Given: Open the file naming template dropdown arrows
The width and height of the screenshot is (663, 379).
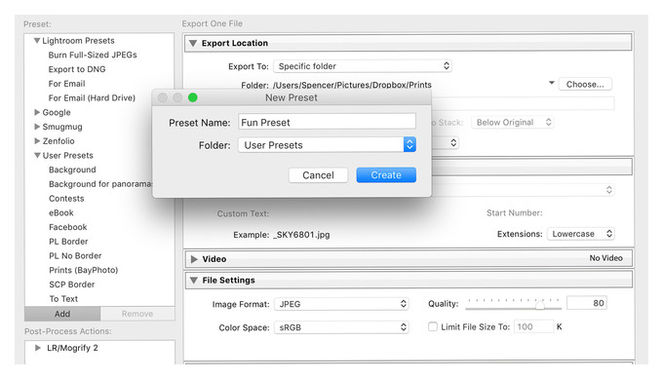Looking at the screenshot, I should (608, 190).
